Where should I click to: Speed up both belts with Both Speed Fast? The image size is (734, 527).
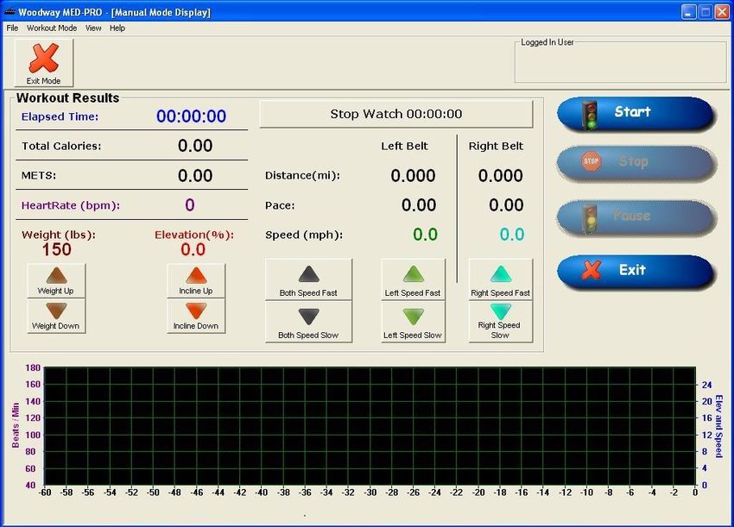308,279
